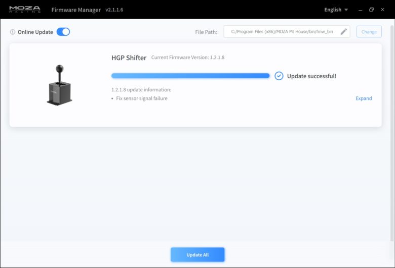Click the HGP Shifter product image

(x=59, y=85)
